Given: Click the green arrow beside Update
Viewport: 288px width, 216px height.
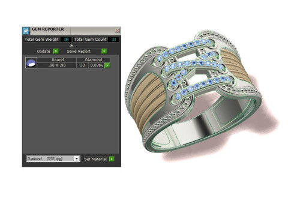Looking at the screenshot, I should coord(56,51).
